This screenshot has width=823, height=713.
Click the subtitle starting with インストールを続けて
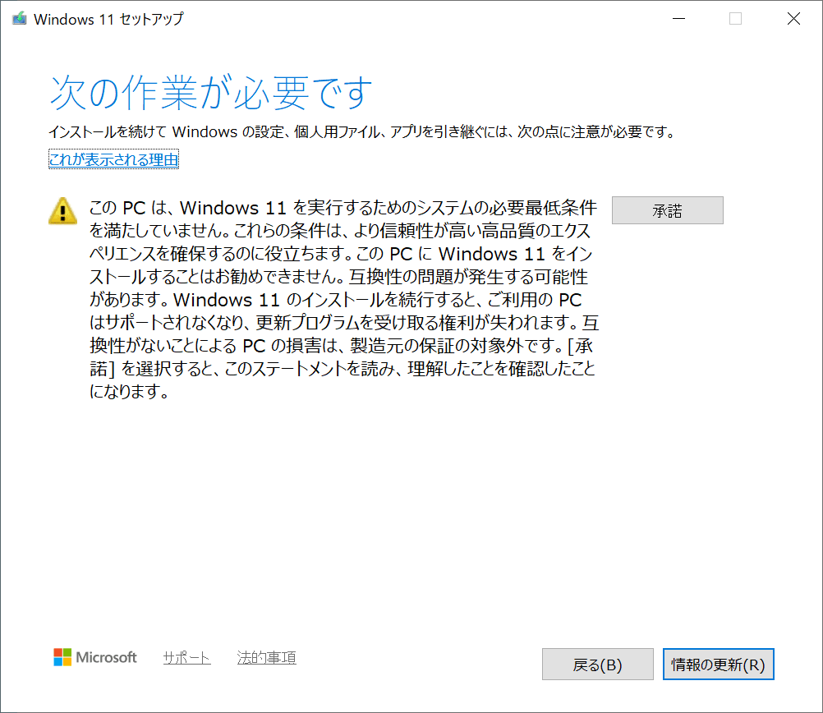pos(361,132)
